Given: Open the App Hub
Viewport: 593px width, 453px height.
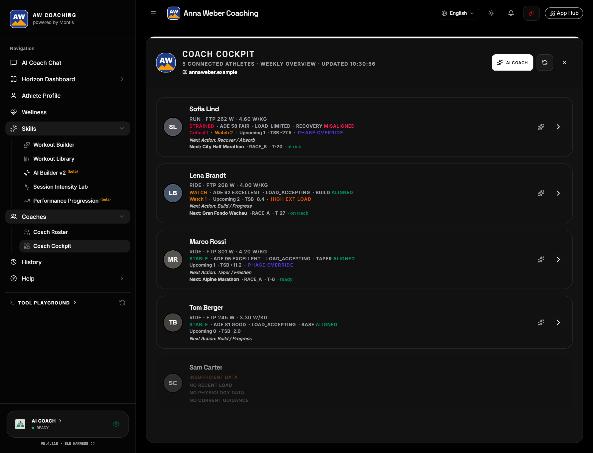Looking at the screenshot, I should click(564, 13).
